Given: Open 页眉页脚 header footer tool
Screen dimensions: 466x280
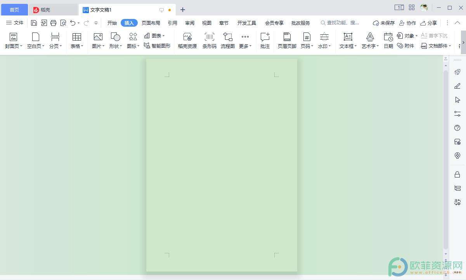Looking at the screenshot, I should [287, 40].
